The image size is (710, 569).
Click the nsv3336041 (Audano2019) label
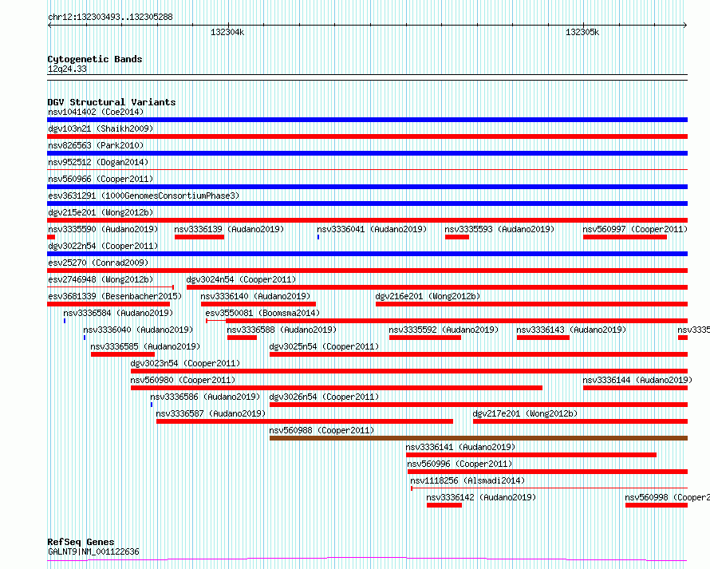pyautogui.click(x=372, y=229)
